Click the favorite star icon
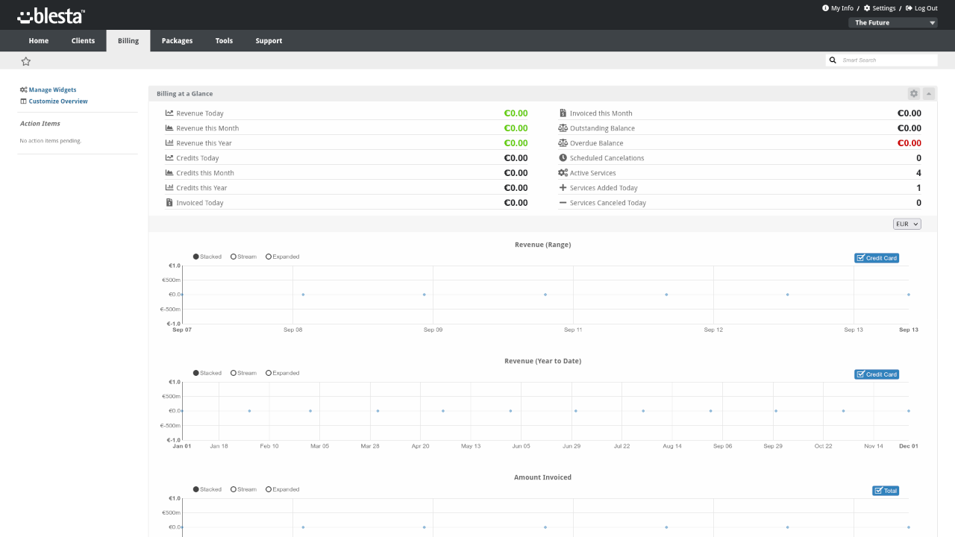The image size is (955, 537). pos(26,61)
